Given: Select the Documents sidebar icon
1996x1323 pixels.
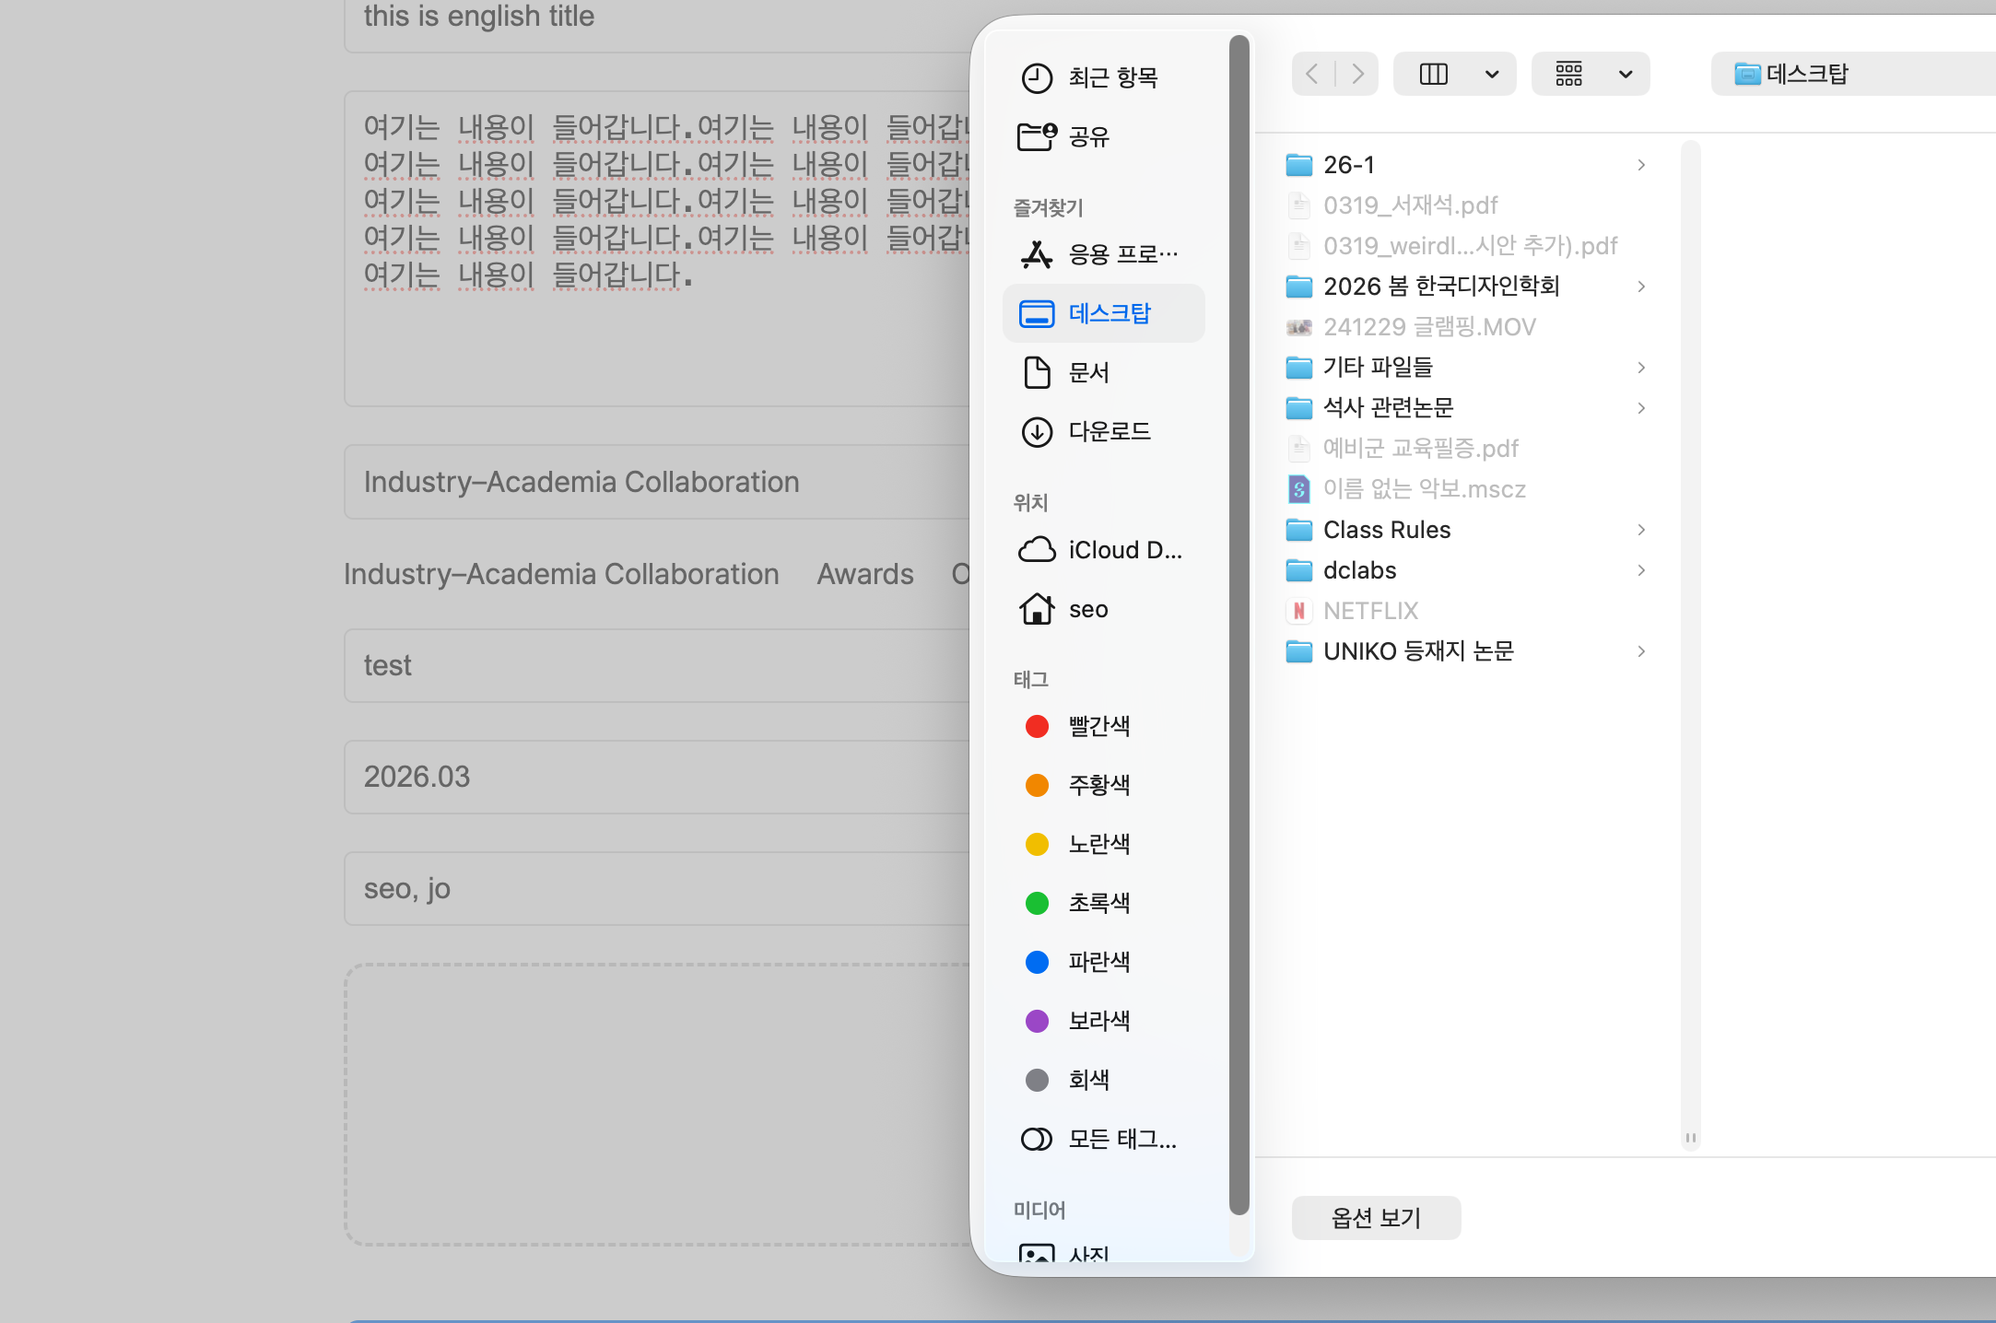Looking at the screenshot, I should 1037,372.
